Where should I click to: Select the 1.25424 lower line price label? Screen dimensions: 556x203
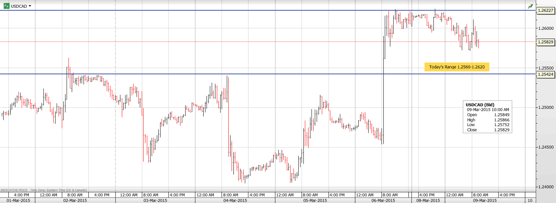tap(545, 74)
